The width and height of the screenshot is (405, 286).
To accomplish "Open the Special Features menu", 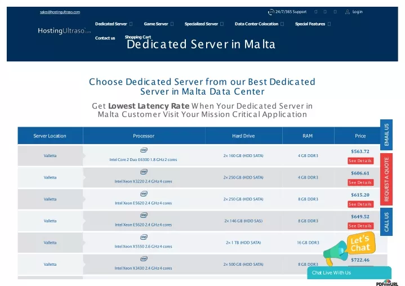I will tap(310, 24).
